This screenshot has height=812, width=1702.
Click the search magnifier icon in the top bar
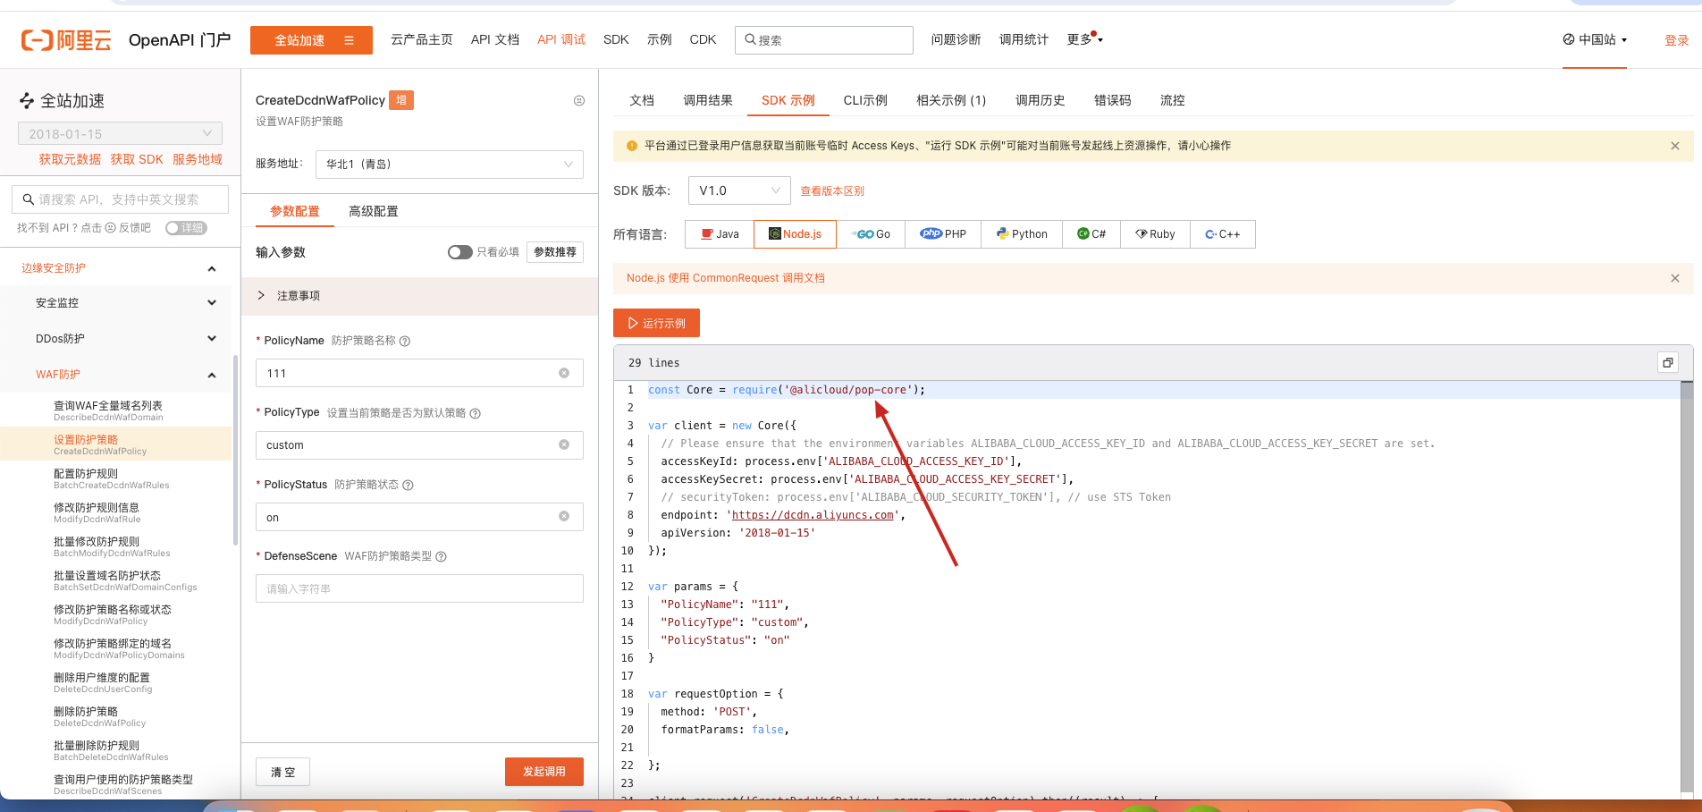[x=751, y=39]
